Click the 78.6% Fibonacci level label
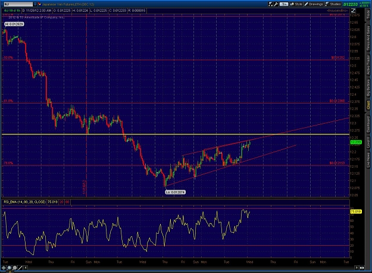 (x=8, y=163)
